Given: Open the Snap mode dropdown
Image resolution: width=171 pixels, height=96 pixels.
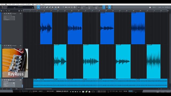Looking at the screenshot, I should coord(99,8).
